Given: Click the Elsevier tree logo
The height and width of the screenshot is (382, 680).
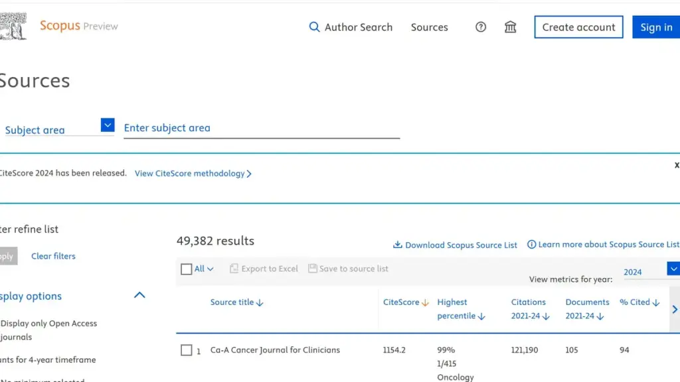Looking at the screenshot, I should [x=13, y=27].
